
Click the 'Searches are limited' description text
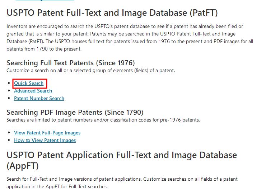coord(103,120)
